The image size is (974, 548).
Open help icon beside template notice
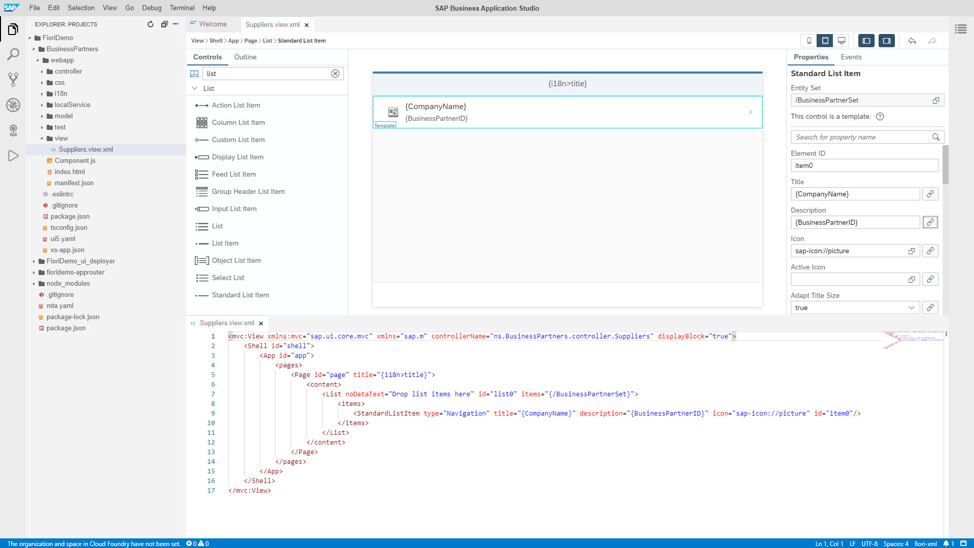[880, 117]
